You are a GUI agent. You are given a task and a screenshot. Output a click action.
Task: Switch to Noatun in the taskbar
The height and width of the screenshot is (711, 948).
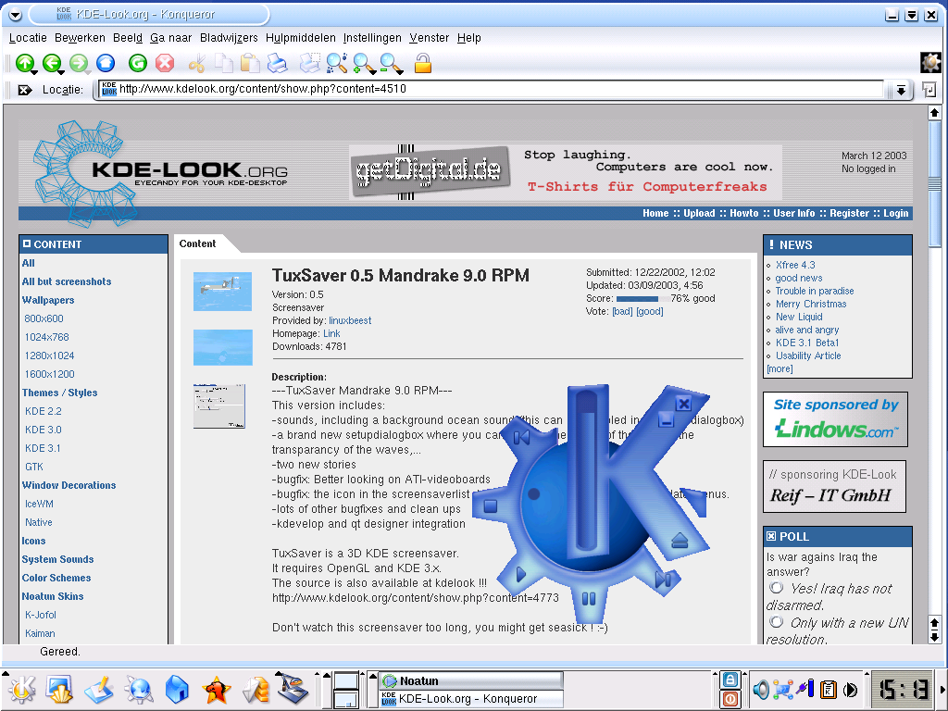point(471,680)
